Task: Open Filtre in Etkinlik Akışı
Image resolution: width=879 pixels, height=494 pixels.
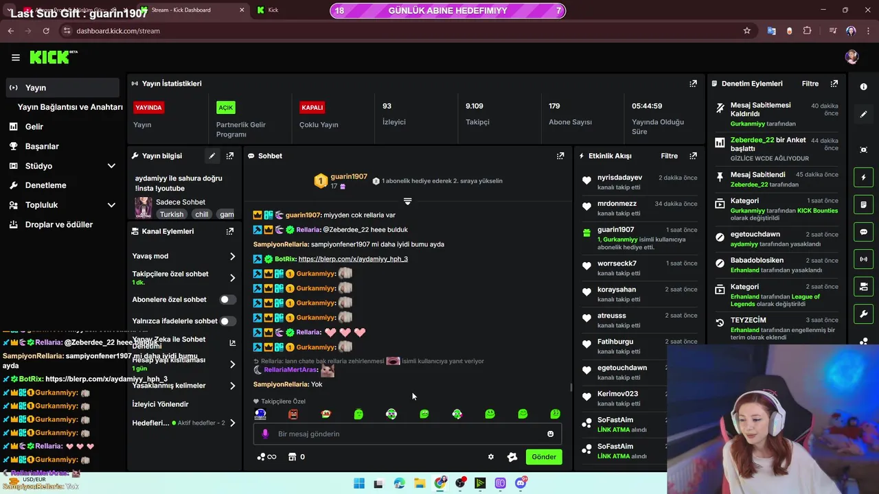Action: [669, 156]
